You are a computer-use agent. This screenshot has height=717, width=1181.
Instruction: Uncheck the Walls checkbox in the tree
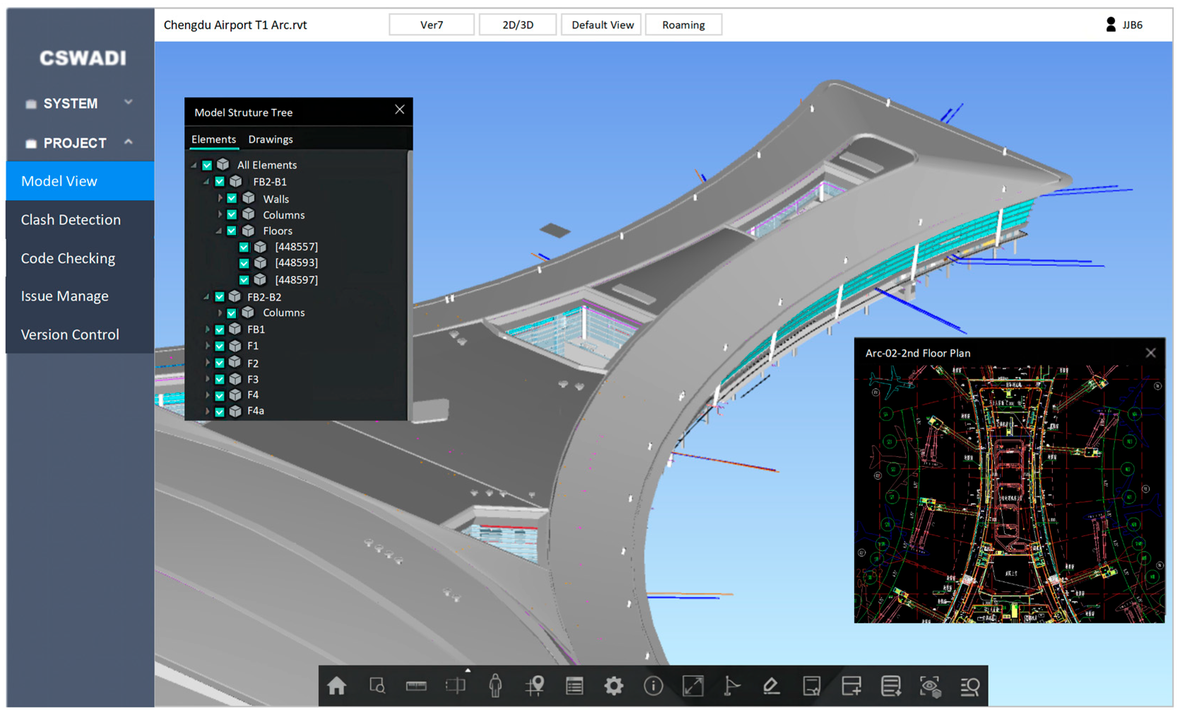click(x=232, y=198)
